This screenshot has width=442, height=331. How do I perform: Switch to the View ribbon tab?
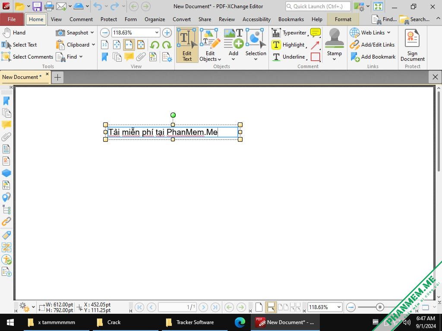tap(57, 19)
